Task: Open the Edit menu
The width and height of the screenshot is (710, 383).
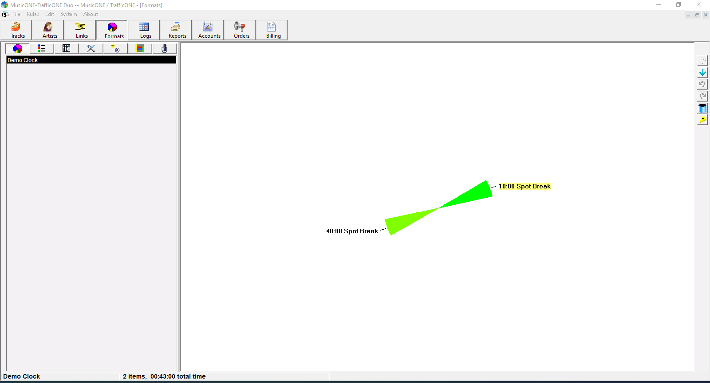Action: coord(50,14)
